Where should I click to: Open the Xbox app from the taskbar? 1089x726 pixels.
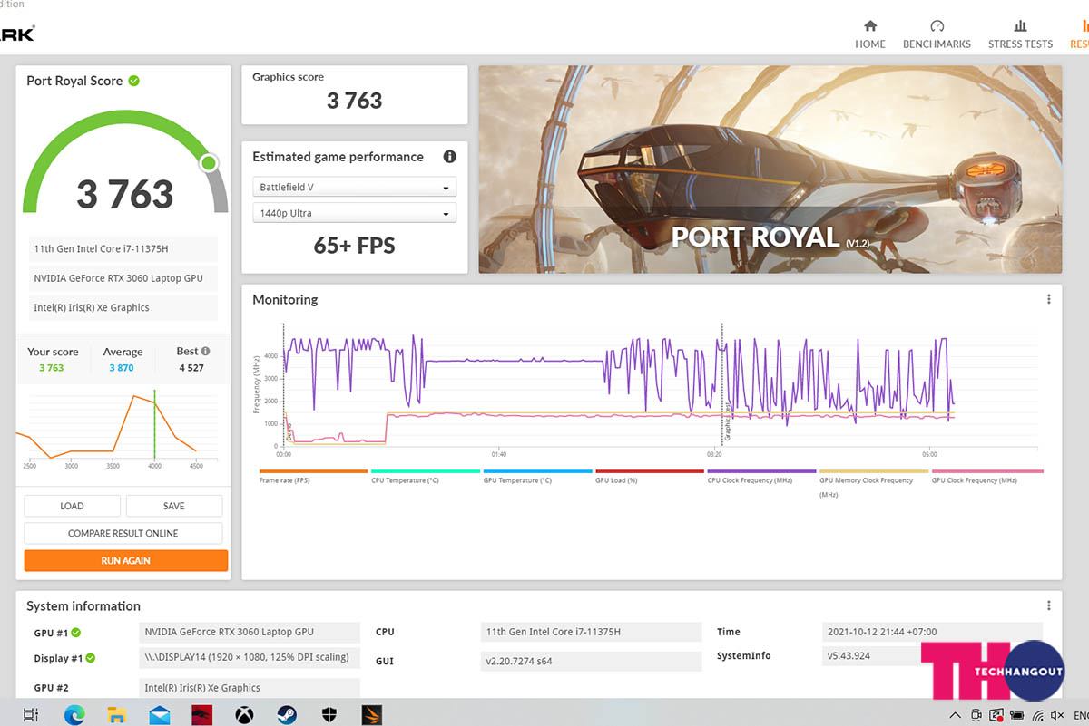pyautogui.click(x=244, y=713)
